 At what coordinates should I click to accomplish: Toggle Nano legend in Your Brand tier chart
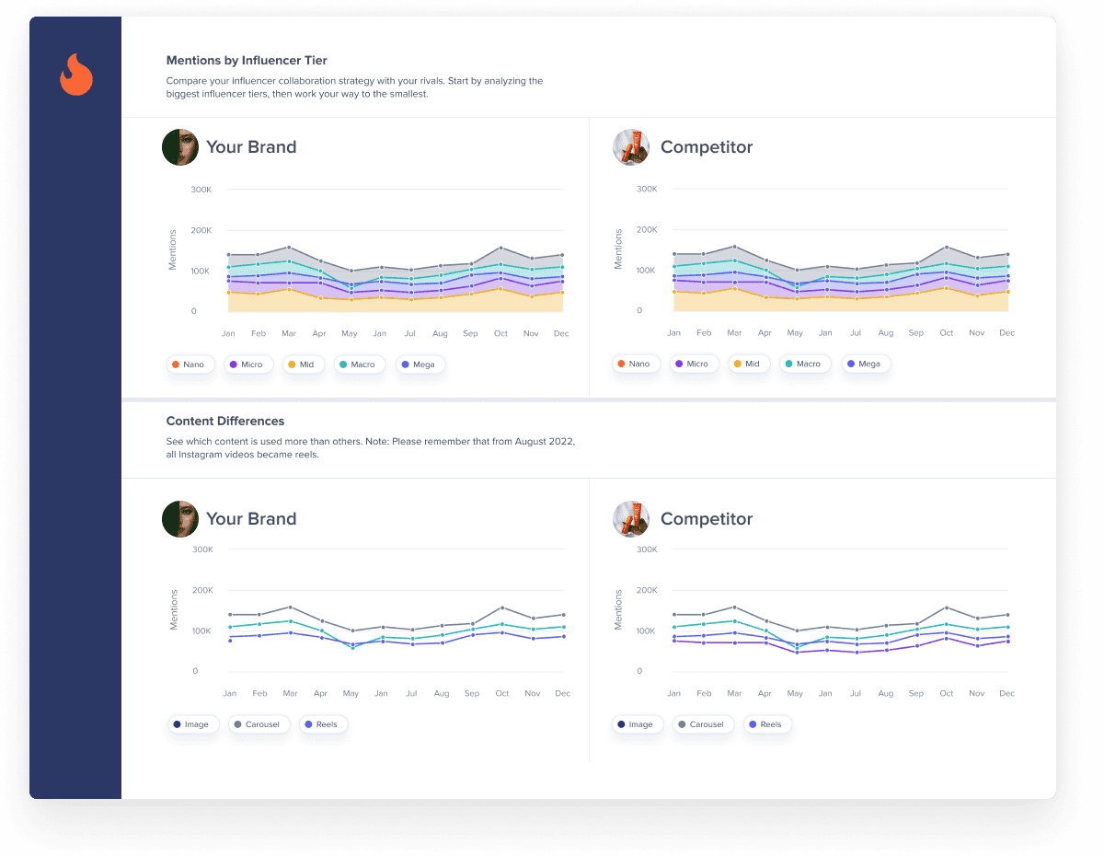pyautogui.click(x=190, y=364)
